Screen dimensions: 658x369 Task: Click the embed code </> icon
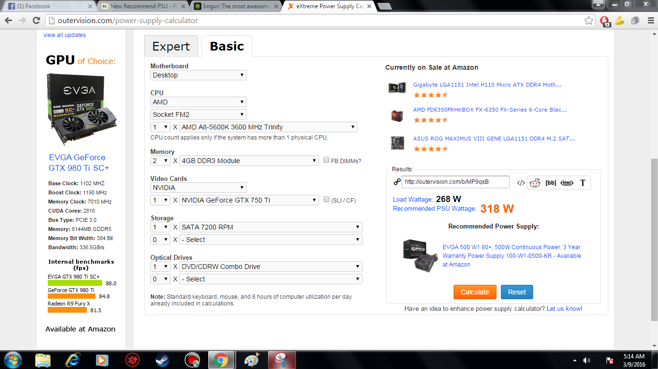[x=521, y=183]
